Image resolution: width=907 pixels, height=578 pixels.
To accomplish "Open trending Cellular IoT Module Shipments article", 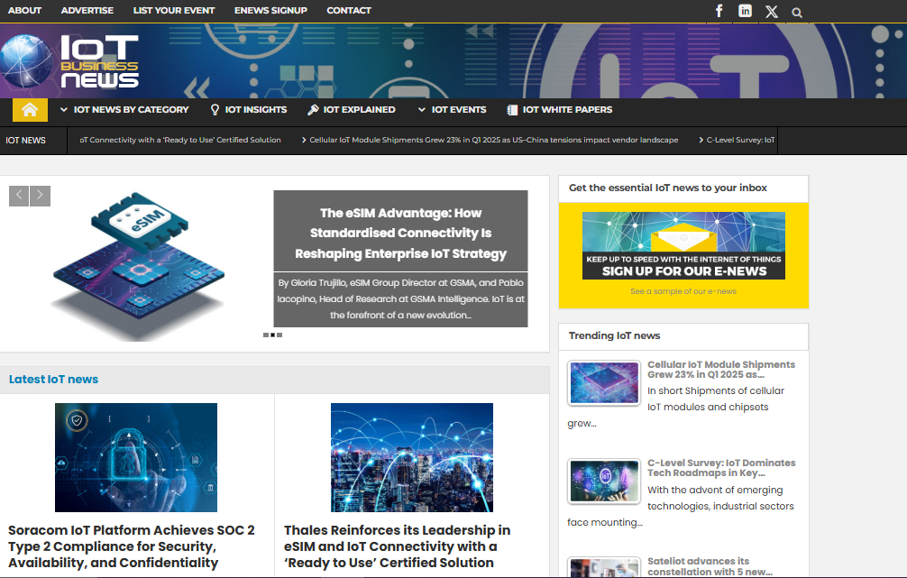I will [721, 369].
